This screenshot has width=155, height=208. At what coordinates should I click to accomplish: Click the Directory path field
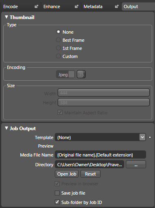click(89, 164)
